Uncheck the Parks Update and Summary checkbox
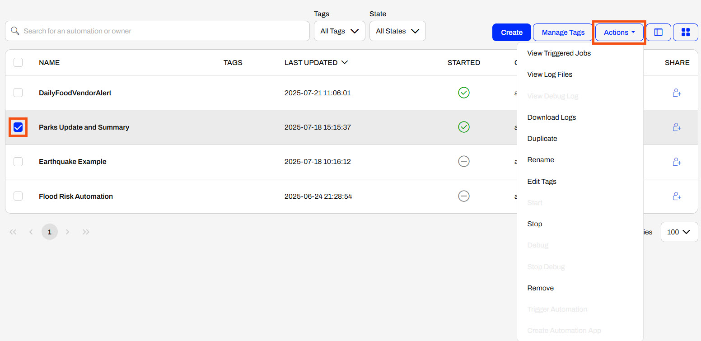 click(x=18, y=127)
